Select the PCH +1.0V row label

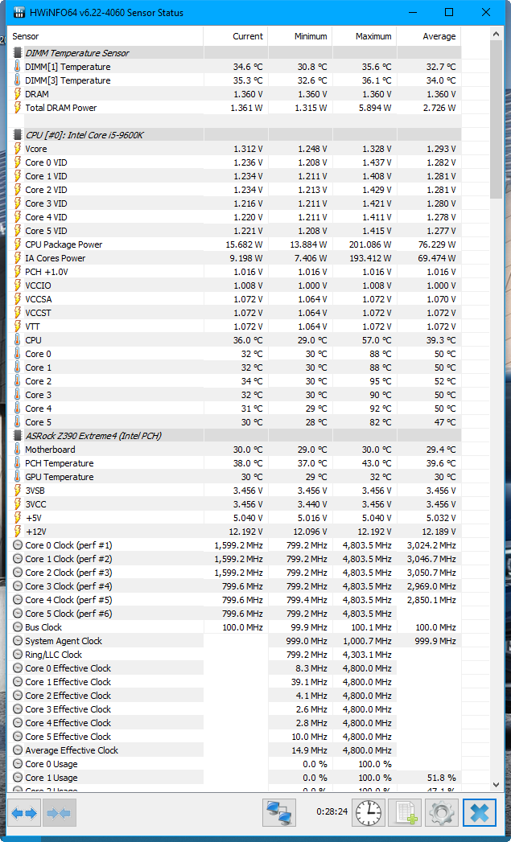(x=46, y=272)
